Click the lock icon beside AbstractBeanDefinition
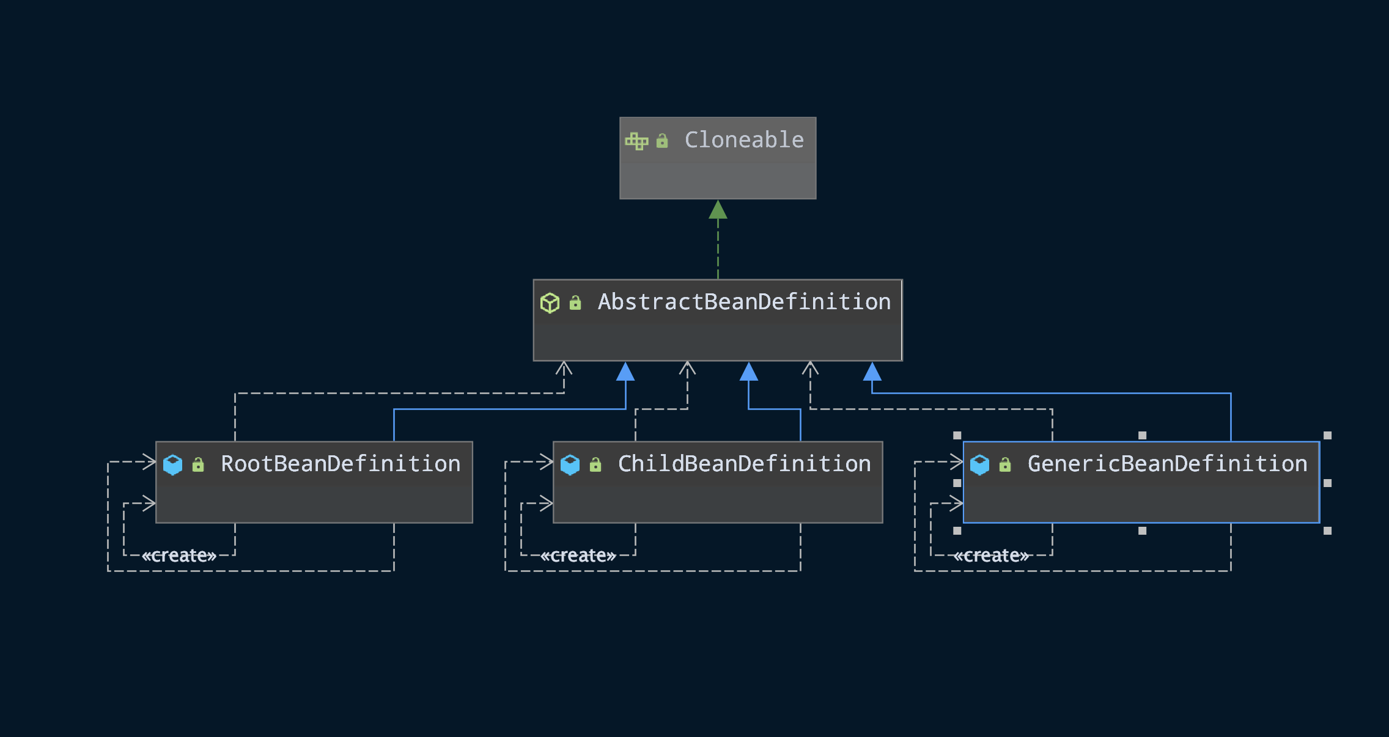1389x737 pixels. tap(575, 302)
